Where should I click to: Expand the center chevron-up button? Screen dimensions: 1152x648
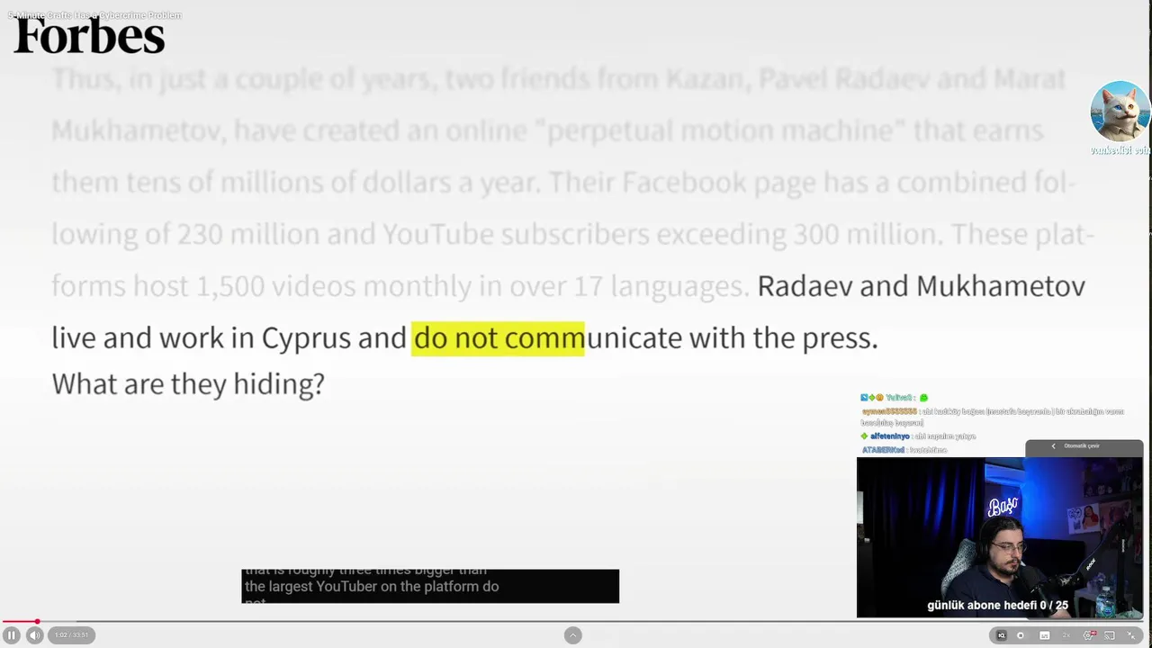(x=572, y=635)
